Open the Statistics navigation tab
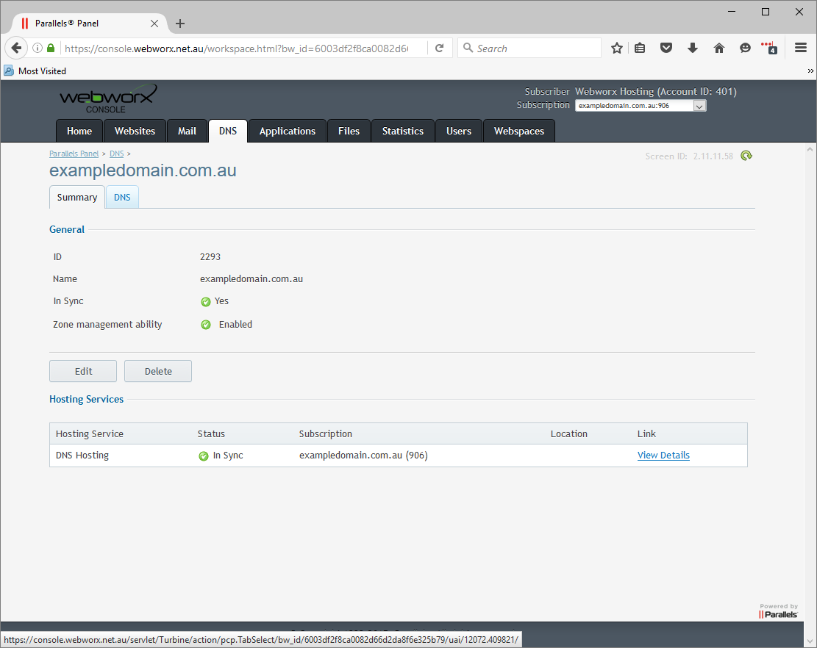The height and width of the screenshot is (648, 817). coord(402,131)
